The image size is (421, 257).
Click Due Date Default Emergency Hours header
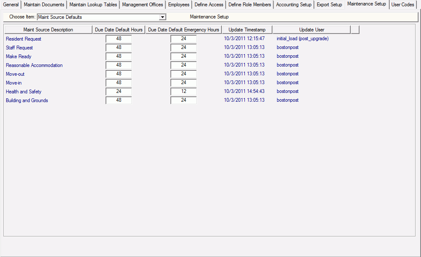tap(184, 30)
